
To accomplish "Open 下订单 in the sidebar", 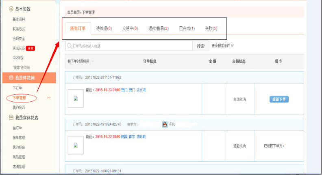I will coord(17,88).
